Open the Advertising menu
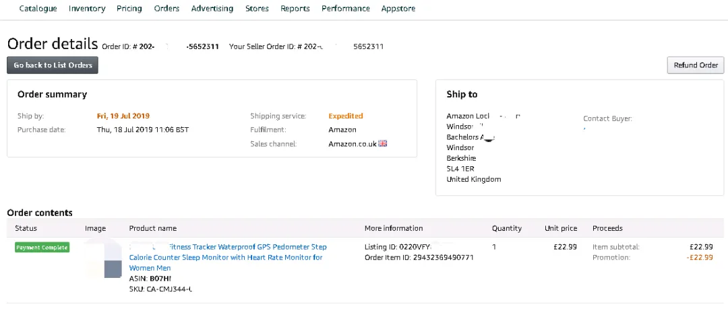This screenshot has width=728, height=317. tap(212, 8)
